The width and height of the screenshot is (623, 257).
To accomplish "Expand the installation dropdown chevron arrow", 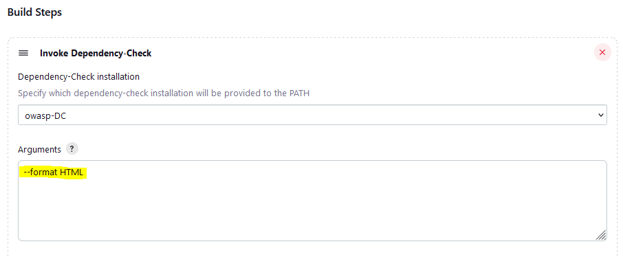I will 600,115.
